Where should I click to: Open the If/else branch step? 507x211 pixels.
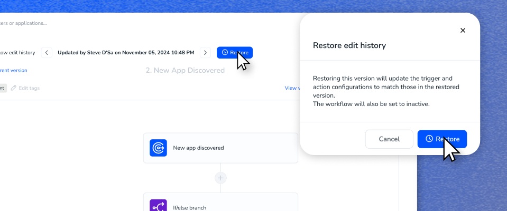click(x=220, y=202)
